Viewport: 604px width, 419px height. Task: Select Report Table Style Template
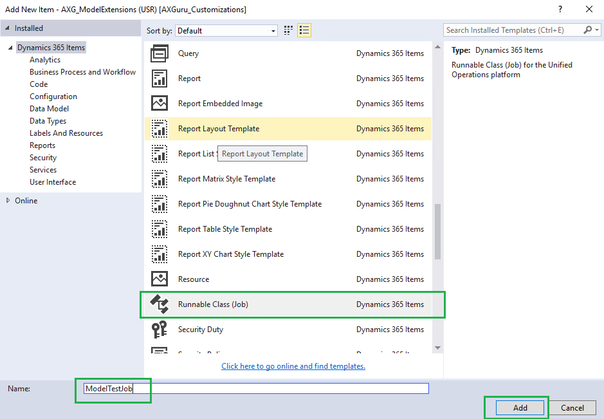click(x=288, y=228)
